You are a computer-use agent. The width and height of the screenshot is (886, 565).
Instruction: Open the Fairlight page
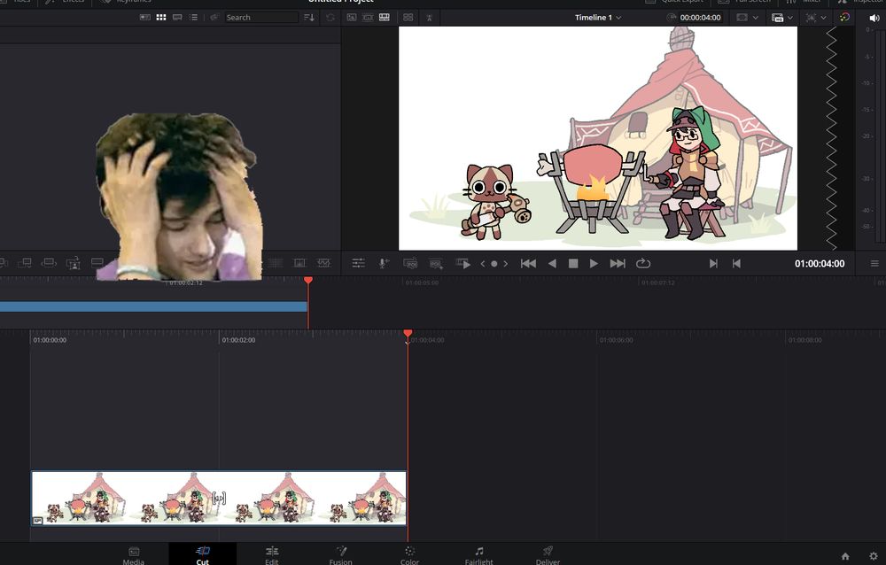click(x=478, y=555)
